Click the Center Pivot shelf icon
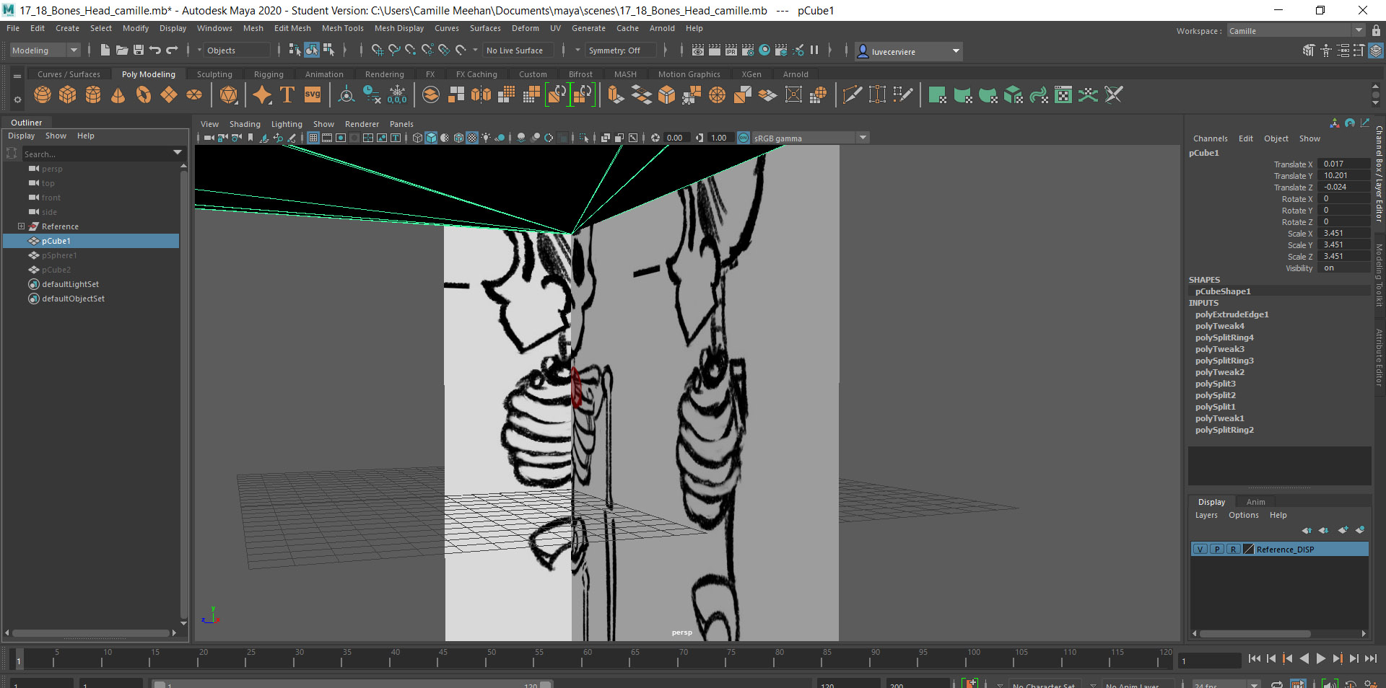This screenshot has width=1386, height=688. point(346,94)
